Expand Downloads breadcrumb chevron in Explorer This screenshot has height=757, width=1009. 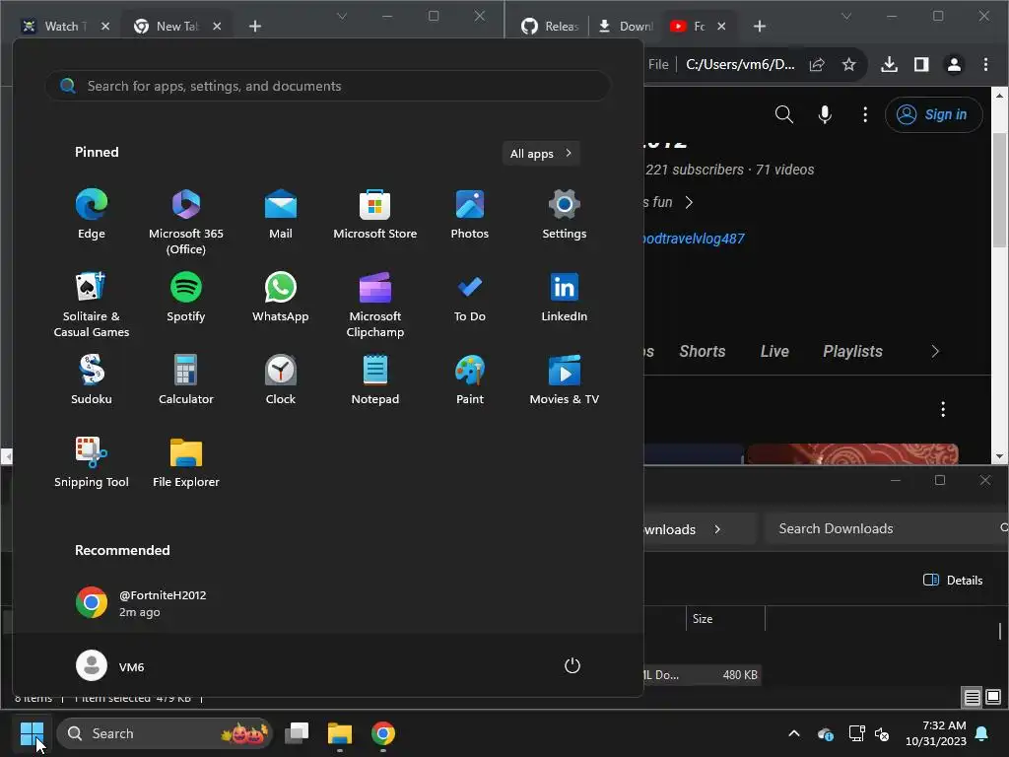tap(717, 529)
